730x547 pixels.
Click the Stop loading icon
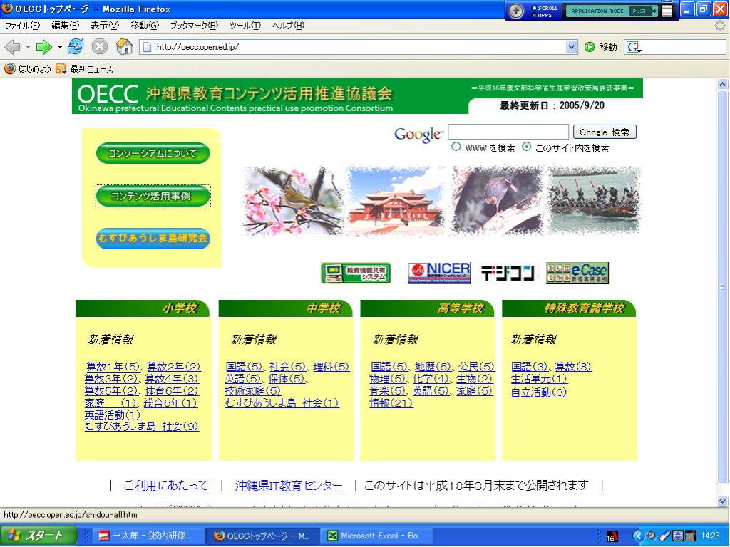[100, 46]
